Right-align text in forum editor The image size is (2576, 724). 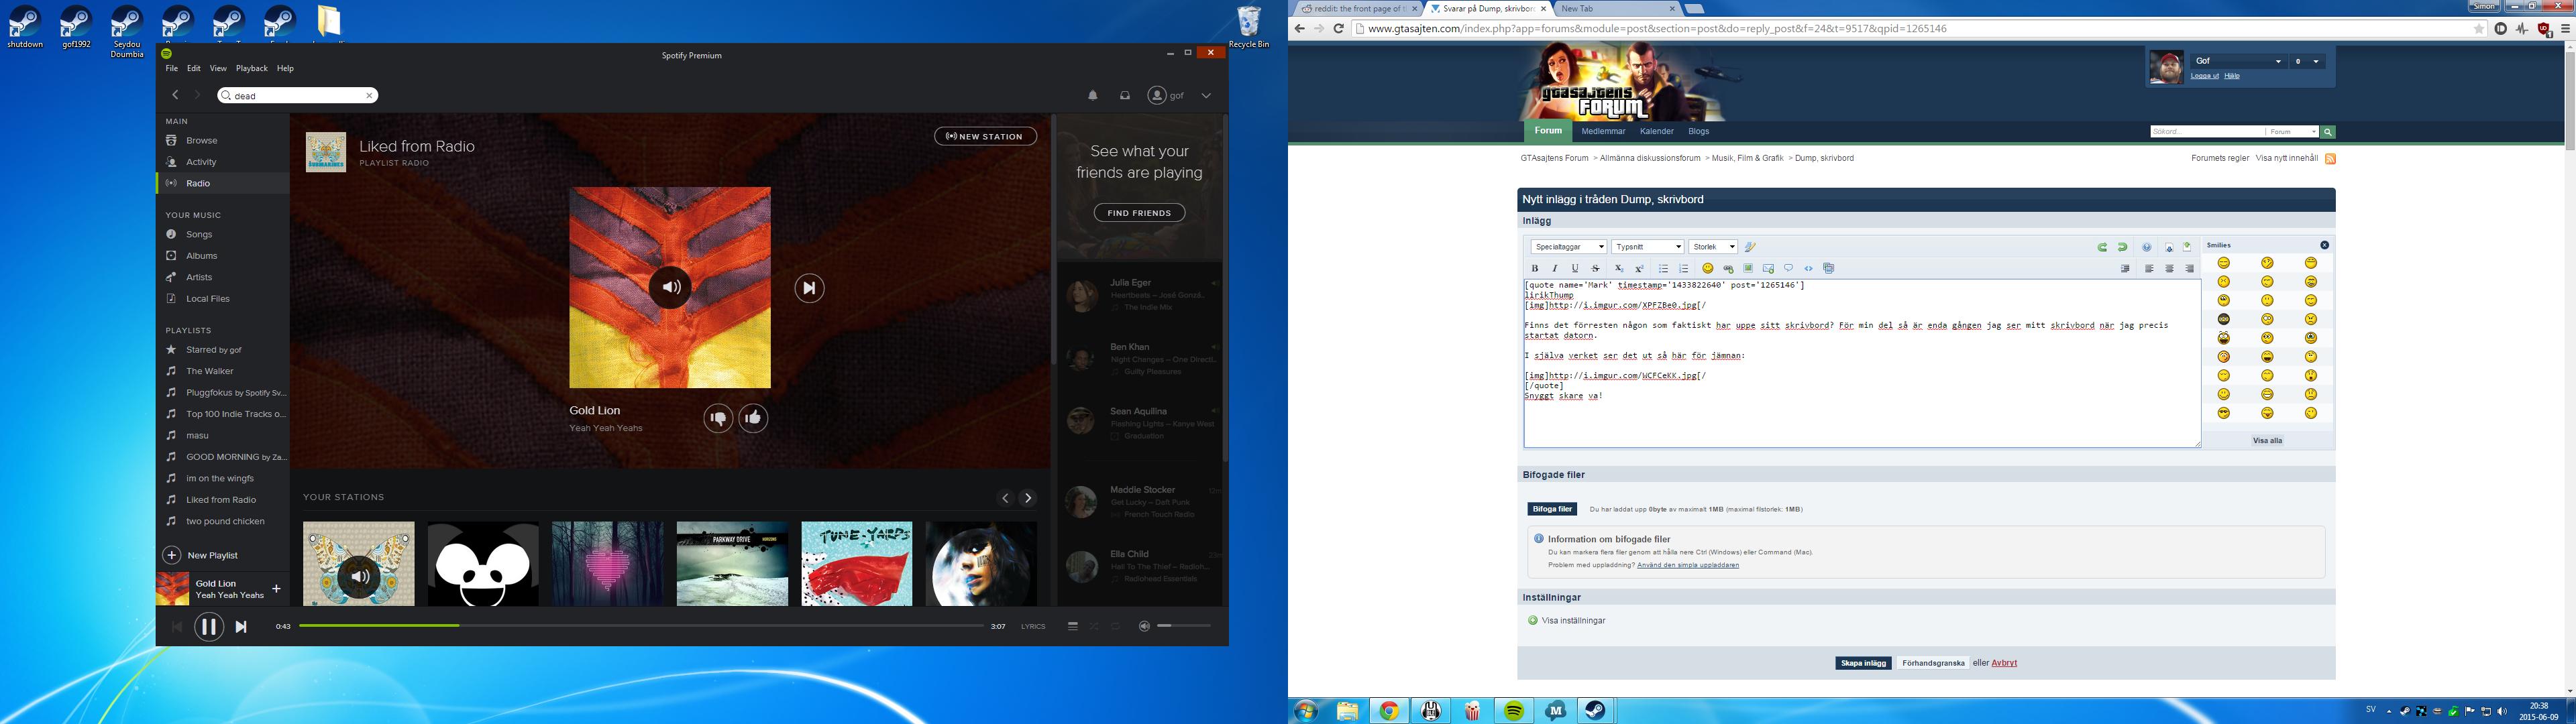pyautogui.click(x=2189, y=268)
